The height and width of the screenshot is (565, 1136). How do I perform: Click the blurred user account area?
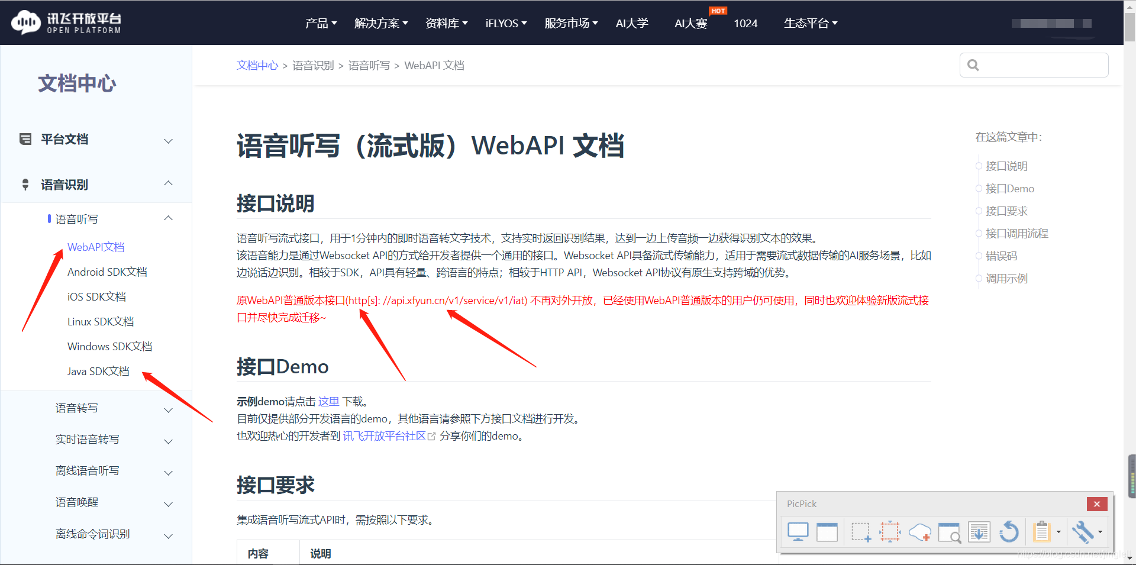(1051, 24)
